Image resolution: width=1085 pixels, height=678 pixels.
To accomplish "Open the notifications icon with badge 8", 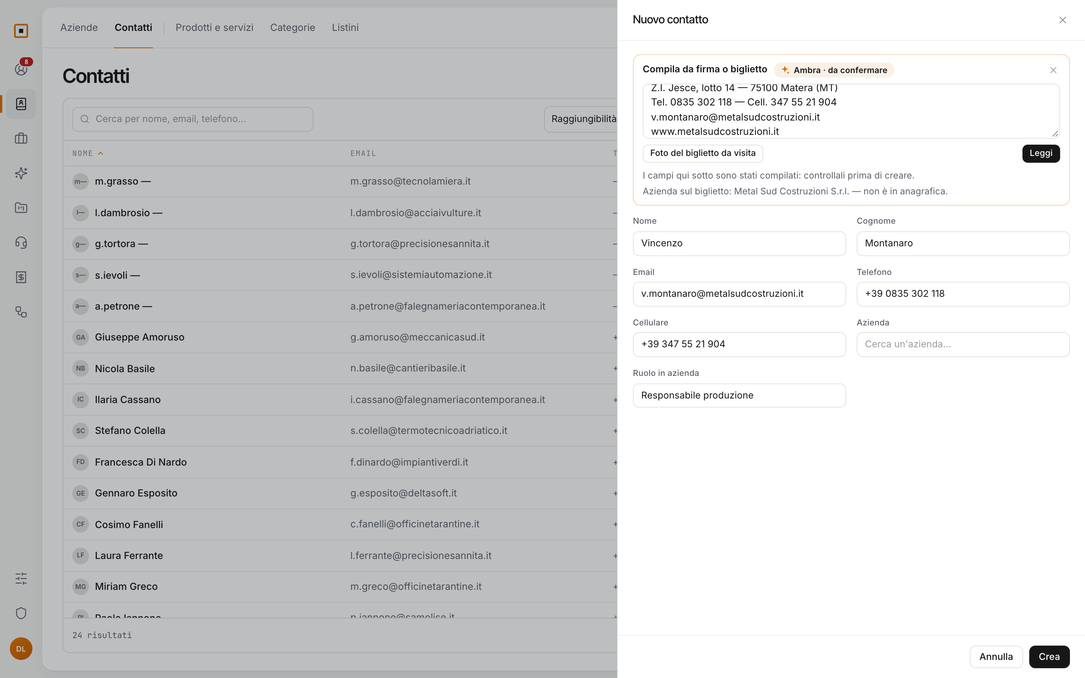I will (x=21, y=69).
